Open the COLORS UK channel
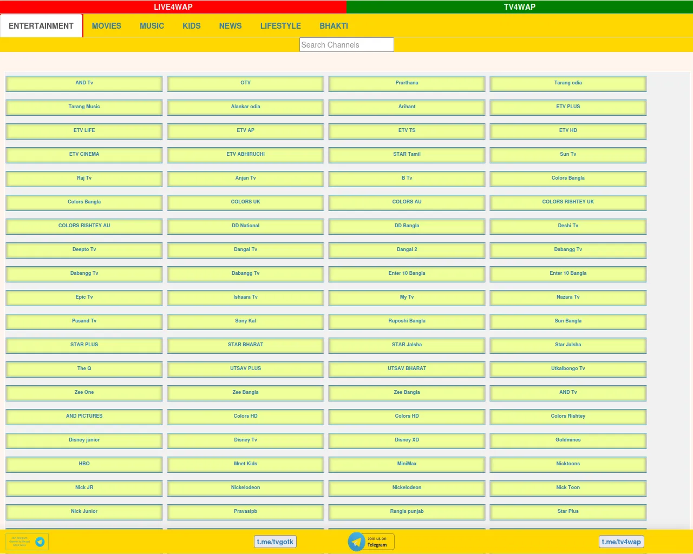This screenshot has width=693, height=554. click(246, 202)
